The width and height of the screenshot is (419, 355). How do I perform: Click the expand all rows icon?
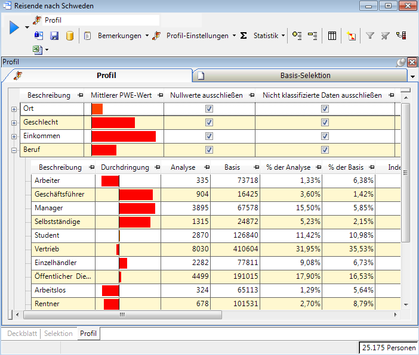point(297,36)
